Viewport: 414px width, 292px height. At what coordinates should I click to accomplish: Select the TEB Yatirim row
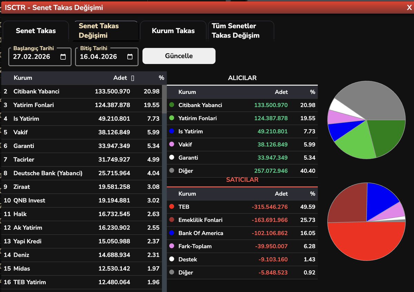[82, 282]
